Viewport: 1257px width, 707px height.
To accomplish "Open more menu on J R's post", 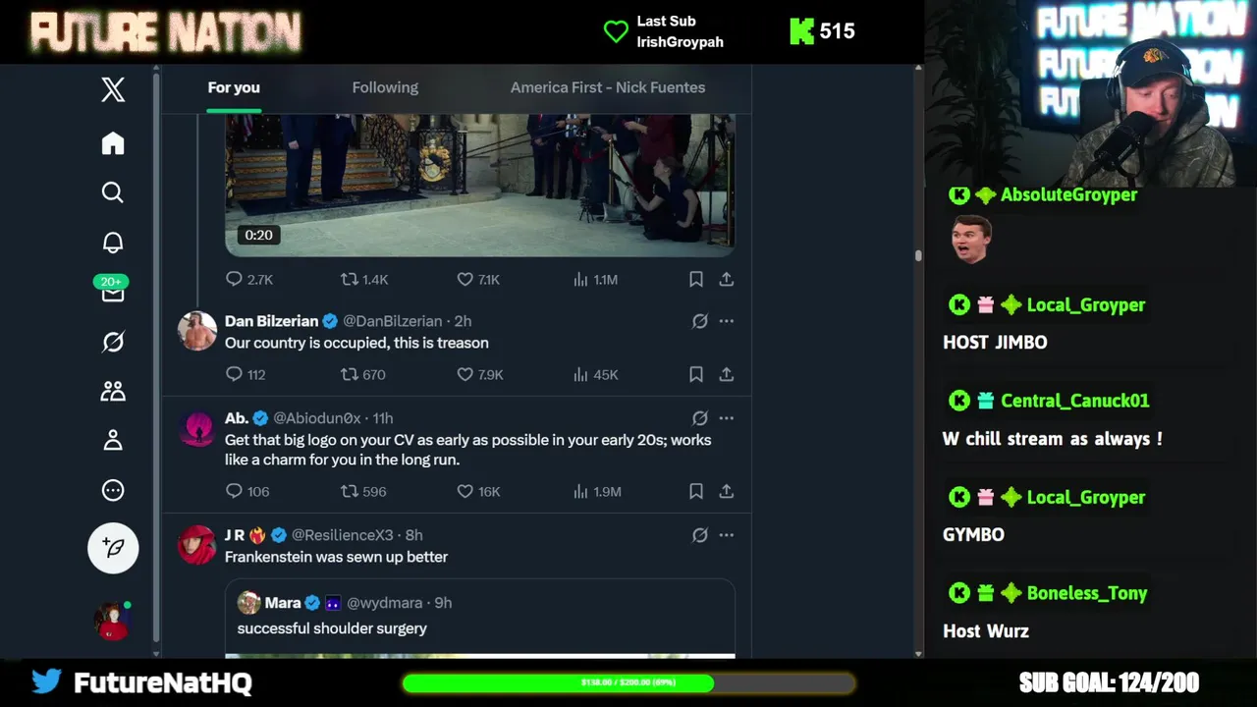I will pos(727,535).
